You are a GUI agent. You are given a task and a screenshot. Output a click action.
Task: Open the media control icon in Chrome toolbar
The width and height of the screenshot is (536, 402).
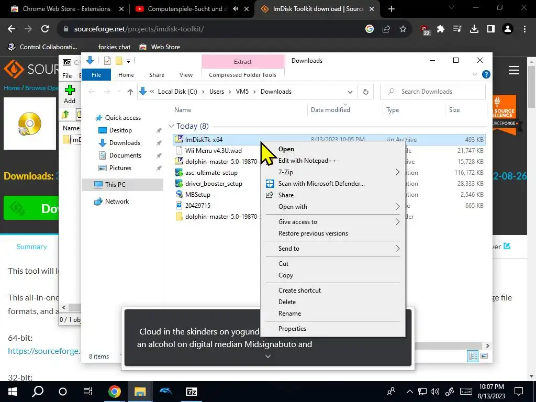[x=457, y=29]
